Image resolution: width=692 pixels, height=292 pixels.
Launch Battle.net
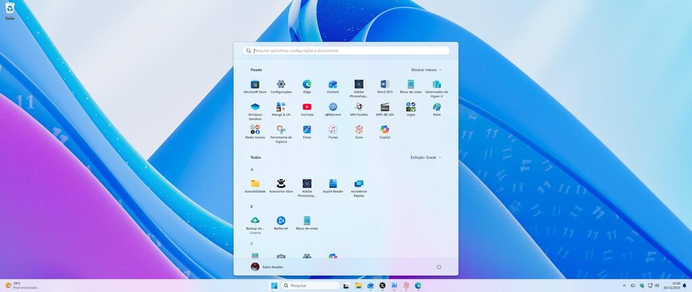pos(281,223)
